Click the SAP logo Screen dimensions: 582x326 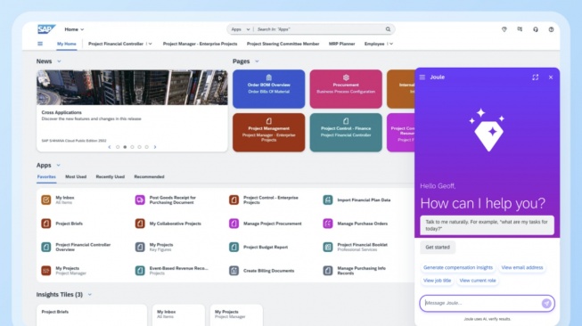click(x=46, y=29)
